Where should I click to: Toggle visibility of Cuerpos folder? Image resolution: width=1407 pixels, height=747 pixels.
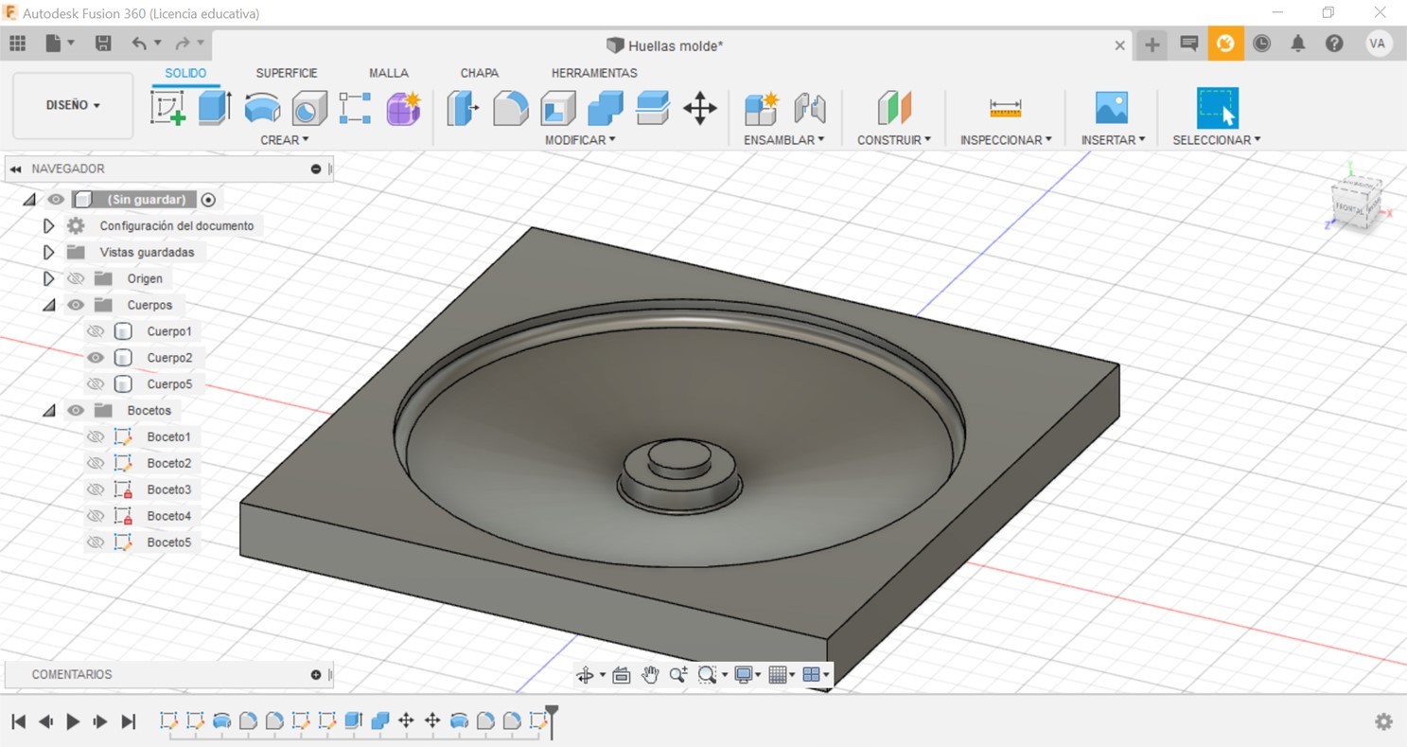(x=76, y=305)
